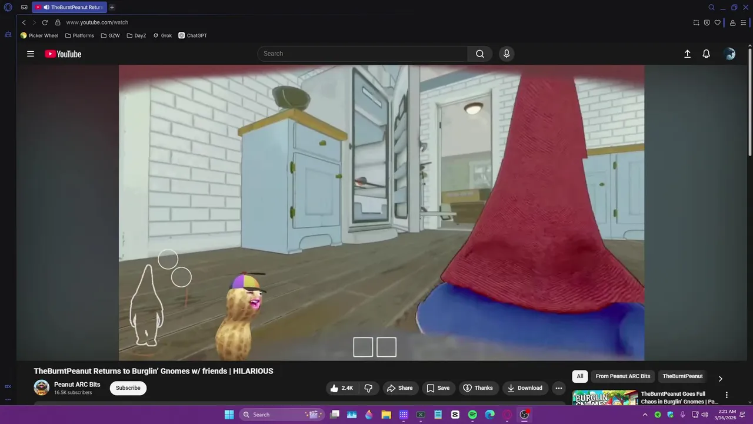Open the Picker Wheel bookmark
This screenshot has height=424, width=753.
39,35
